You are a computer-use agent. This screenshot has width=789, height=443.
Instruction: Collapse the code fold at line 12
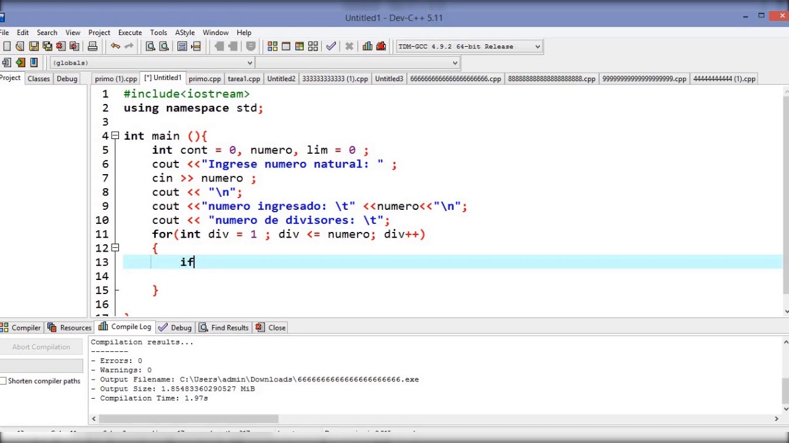click(115, 248)
